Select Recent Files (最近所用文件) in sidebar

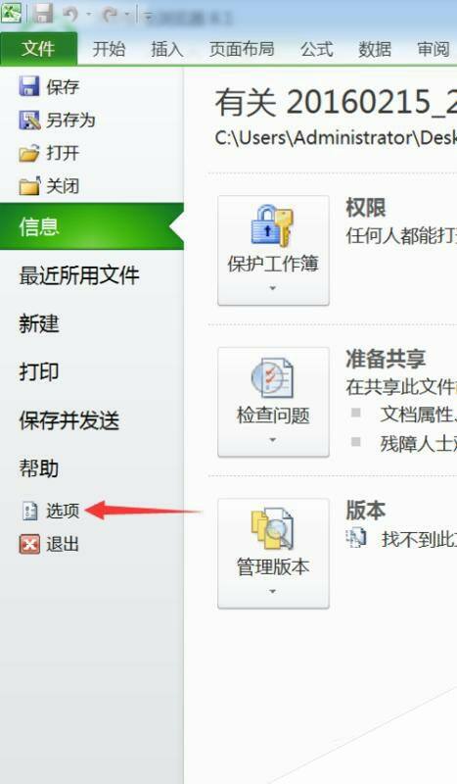(79, 275)
